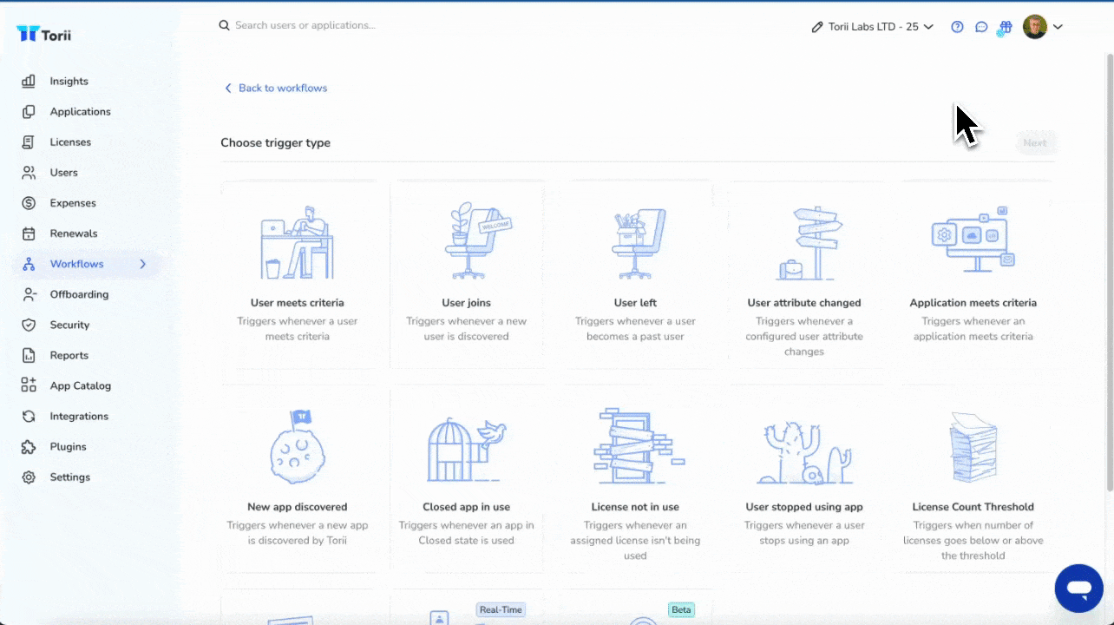This screenshot has height=625, width=1114.
Task: Open Plugins in sidebar
Action: (x=68, y=446)
